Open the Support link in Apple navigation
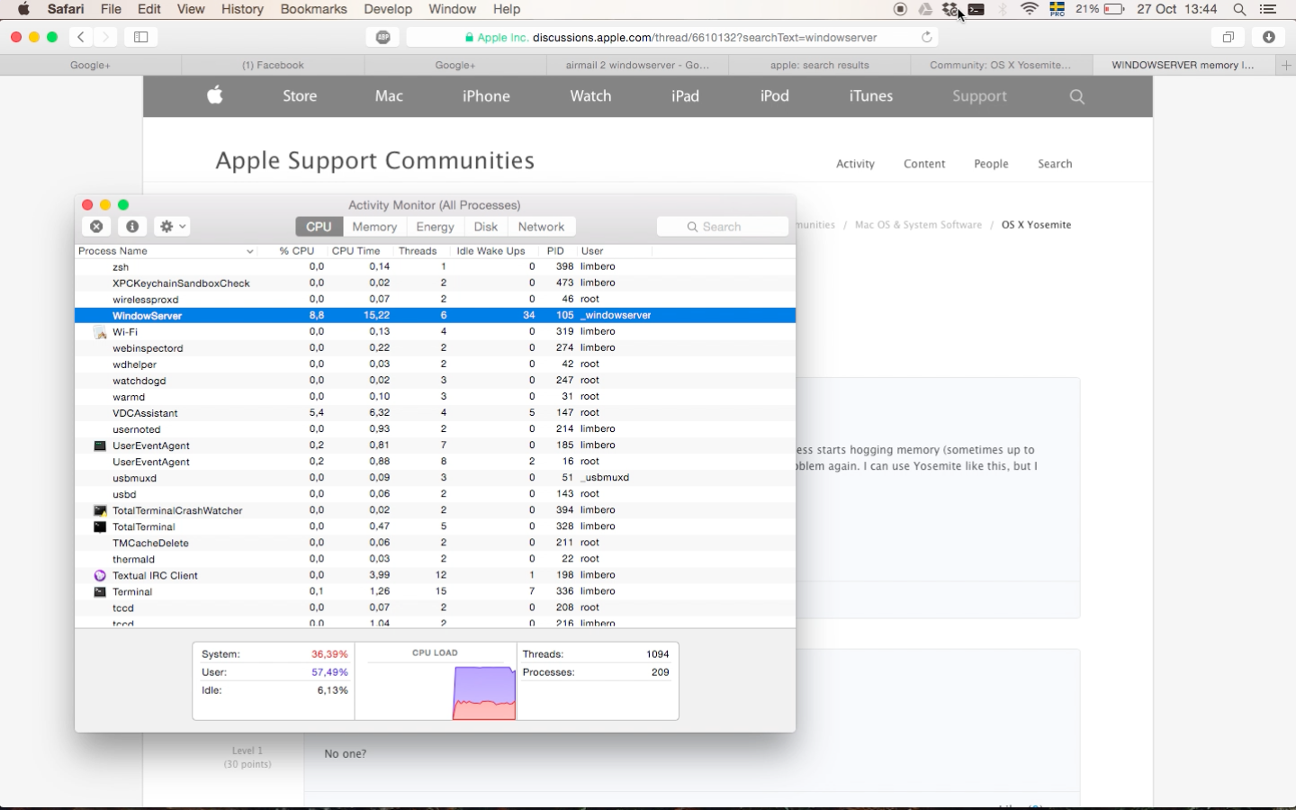1296x810 pixels. [x=979, y=96]
